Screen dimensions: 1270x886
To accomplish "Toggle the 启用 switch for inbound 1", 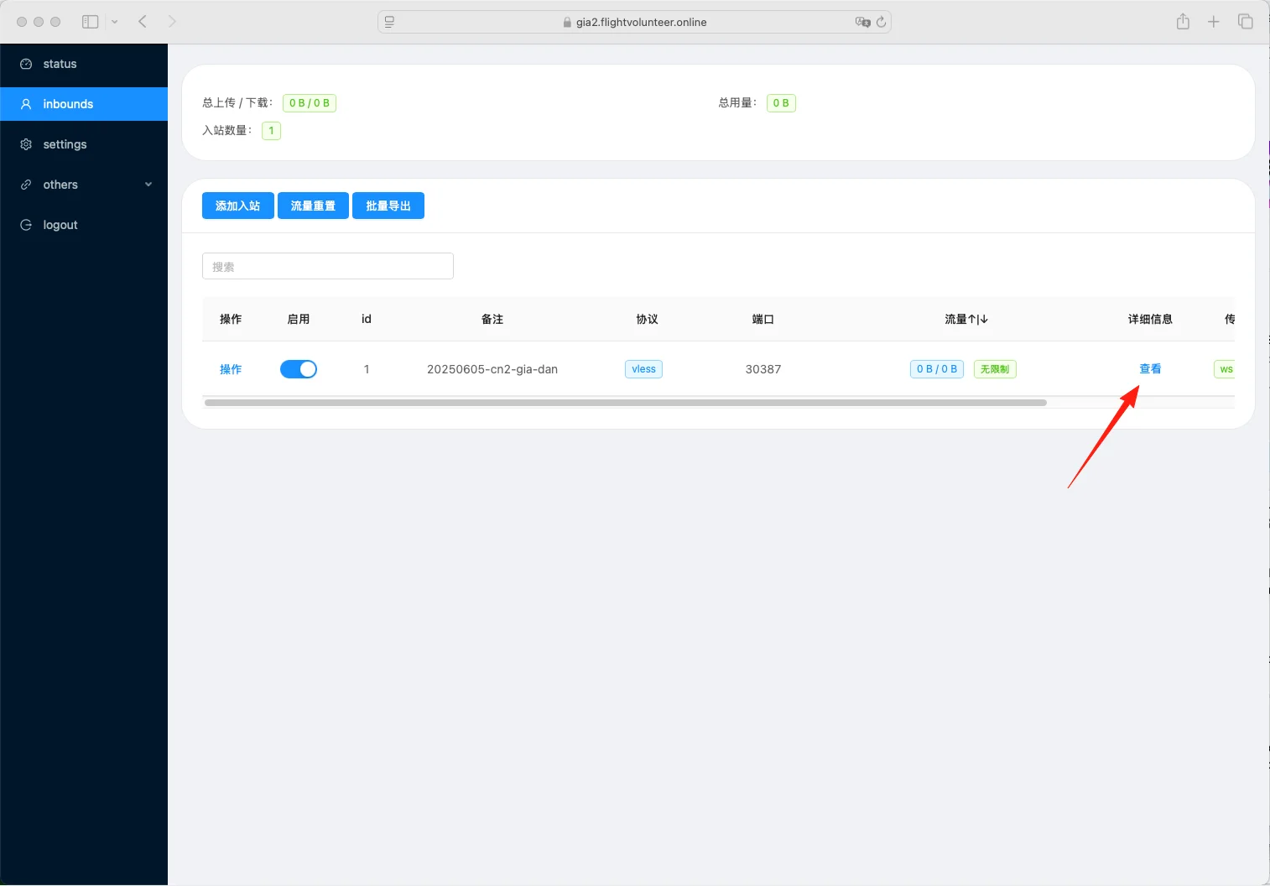I will tap(299, 369).
